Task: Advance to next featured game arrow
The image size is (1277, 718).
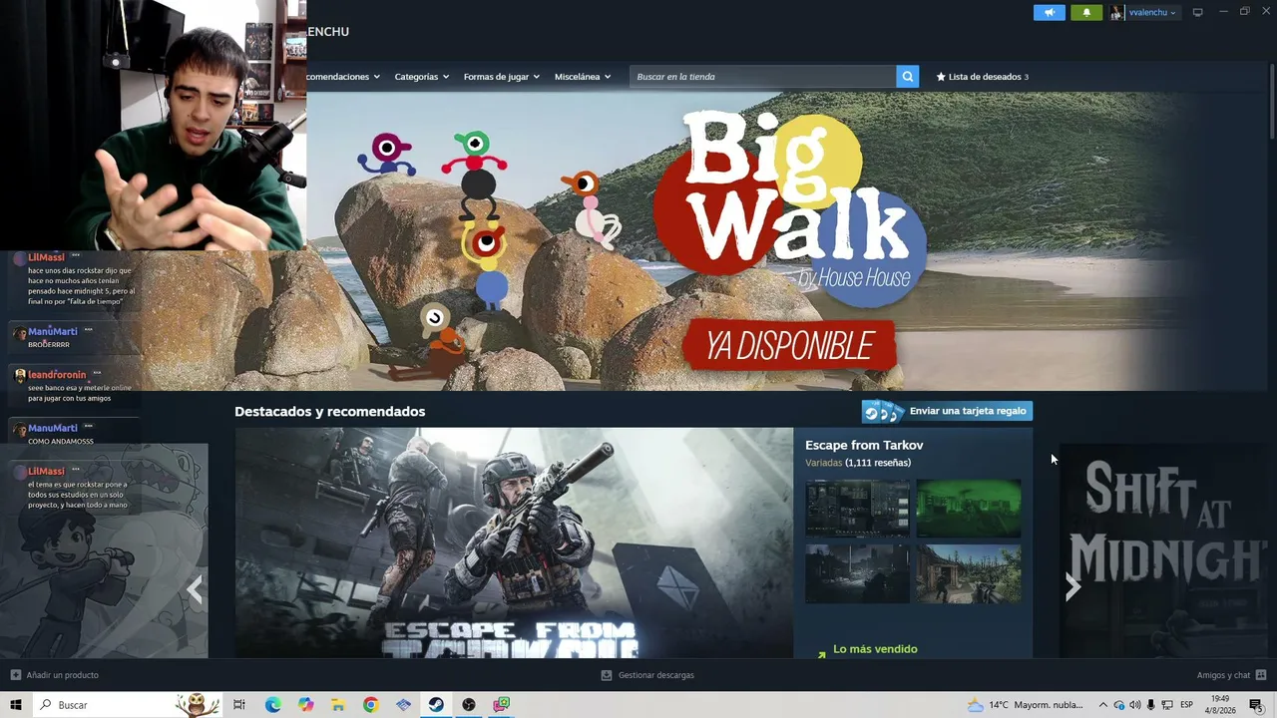Action: click(1072, 587)
